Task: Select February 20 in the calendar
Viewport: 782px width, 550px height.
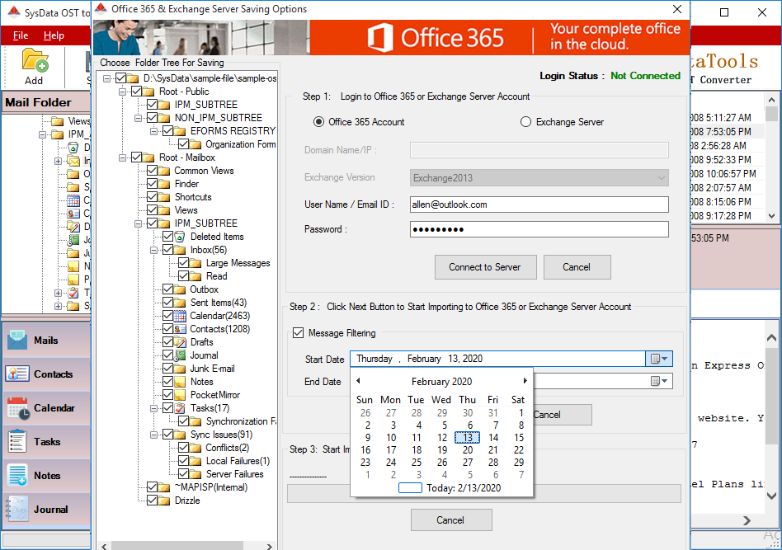Action: click(468, 450)
